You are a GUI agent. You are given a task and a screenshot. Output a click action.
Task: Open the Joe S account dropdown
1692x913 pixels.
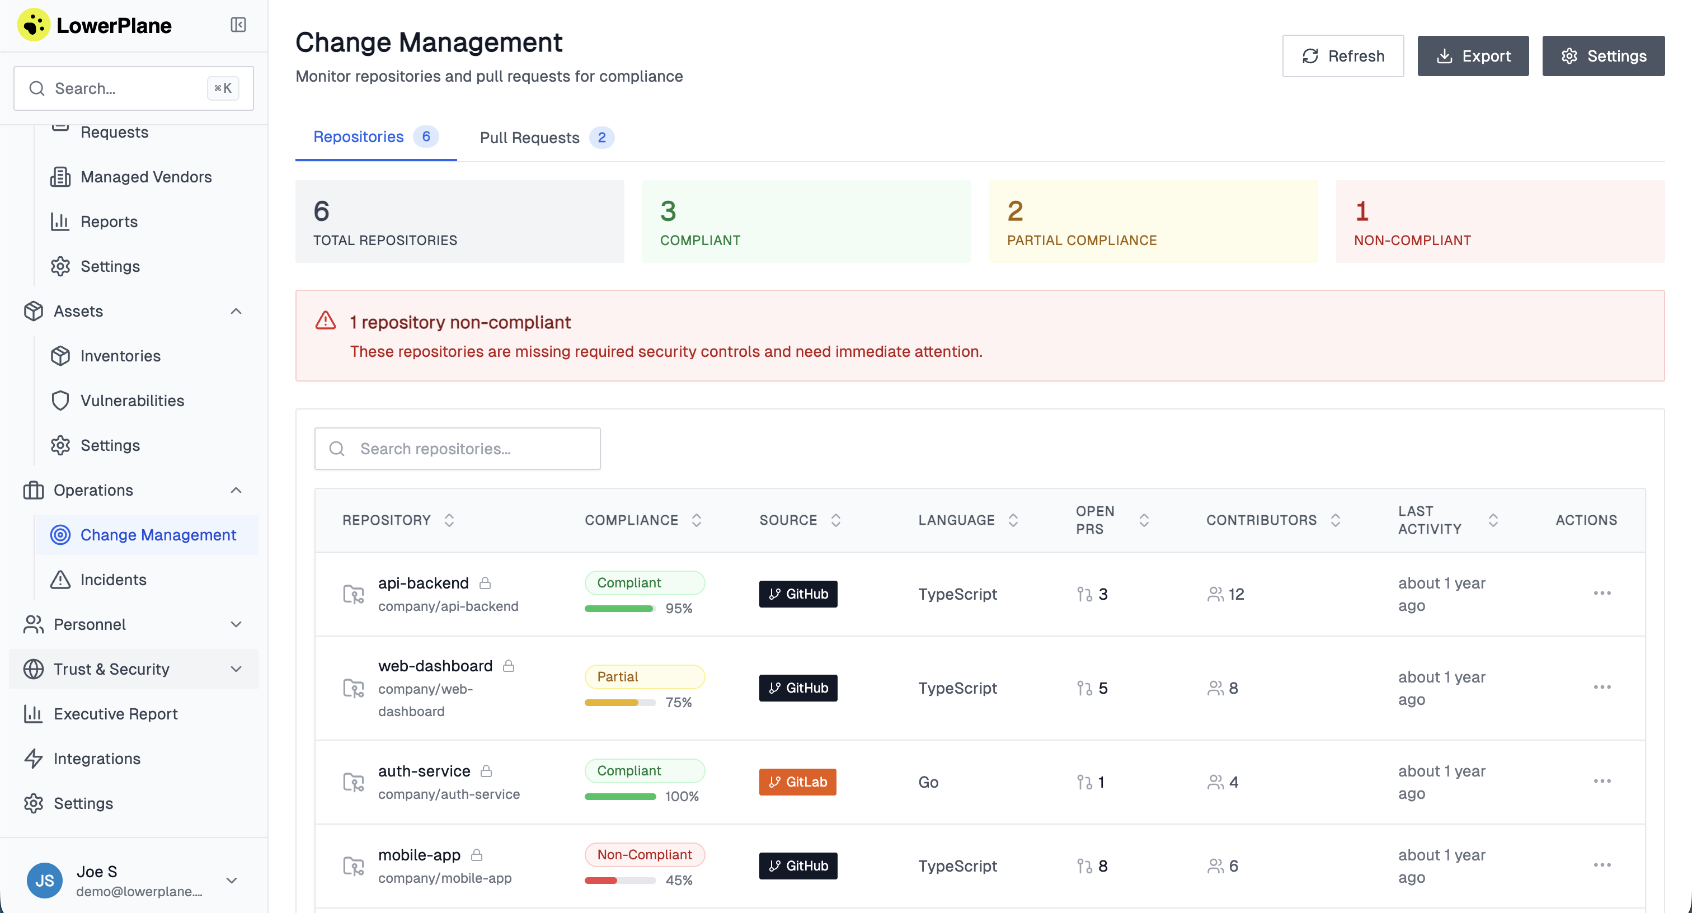pyautogui.click(x=231, y=880)
